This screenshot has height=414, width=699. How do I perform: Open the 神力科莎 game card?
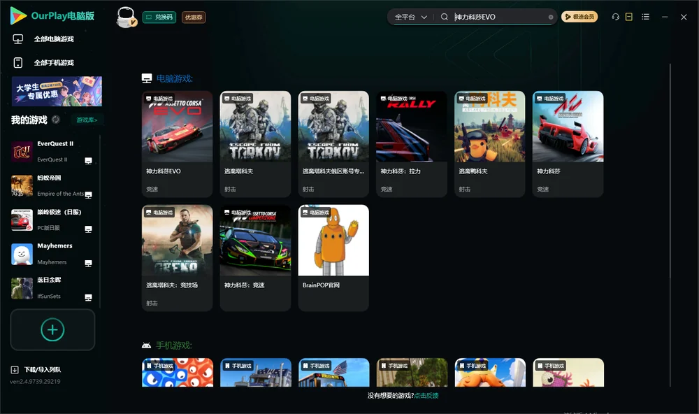coord(568,144)
